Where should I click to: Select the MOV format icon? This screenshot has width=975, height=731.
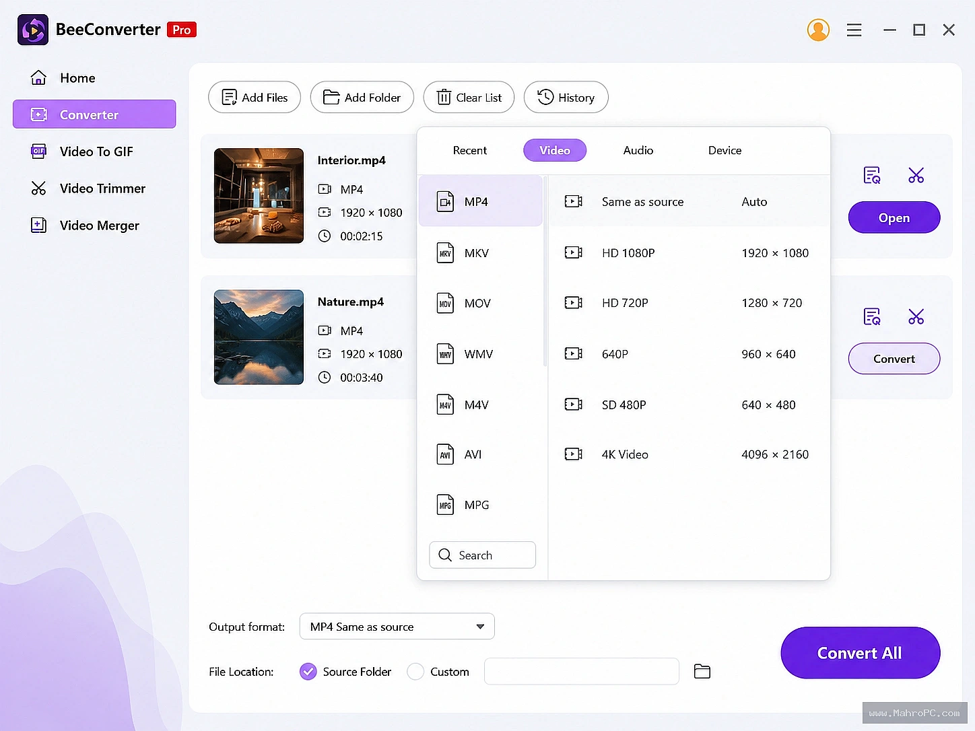(445, 304)
